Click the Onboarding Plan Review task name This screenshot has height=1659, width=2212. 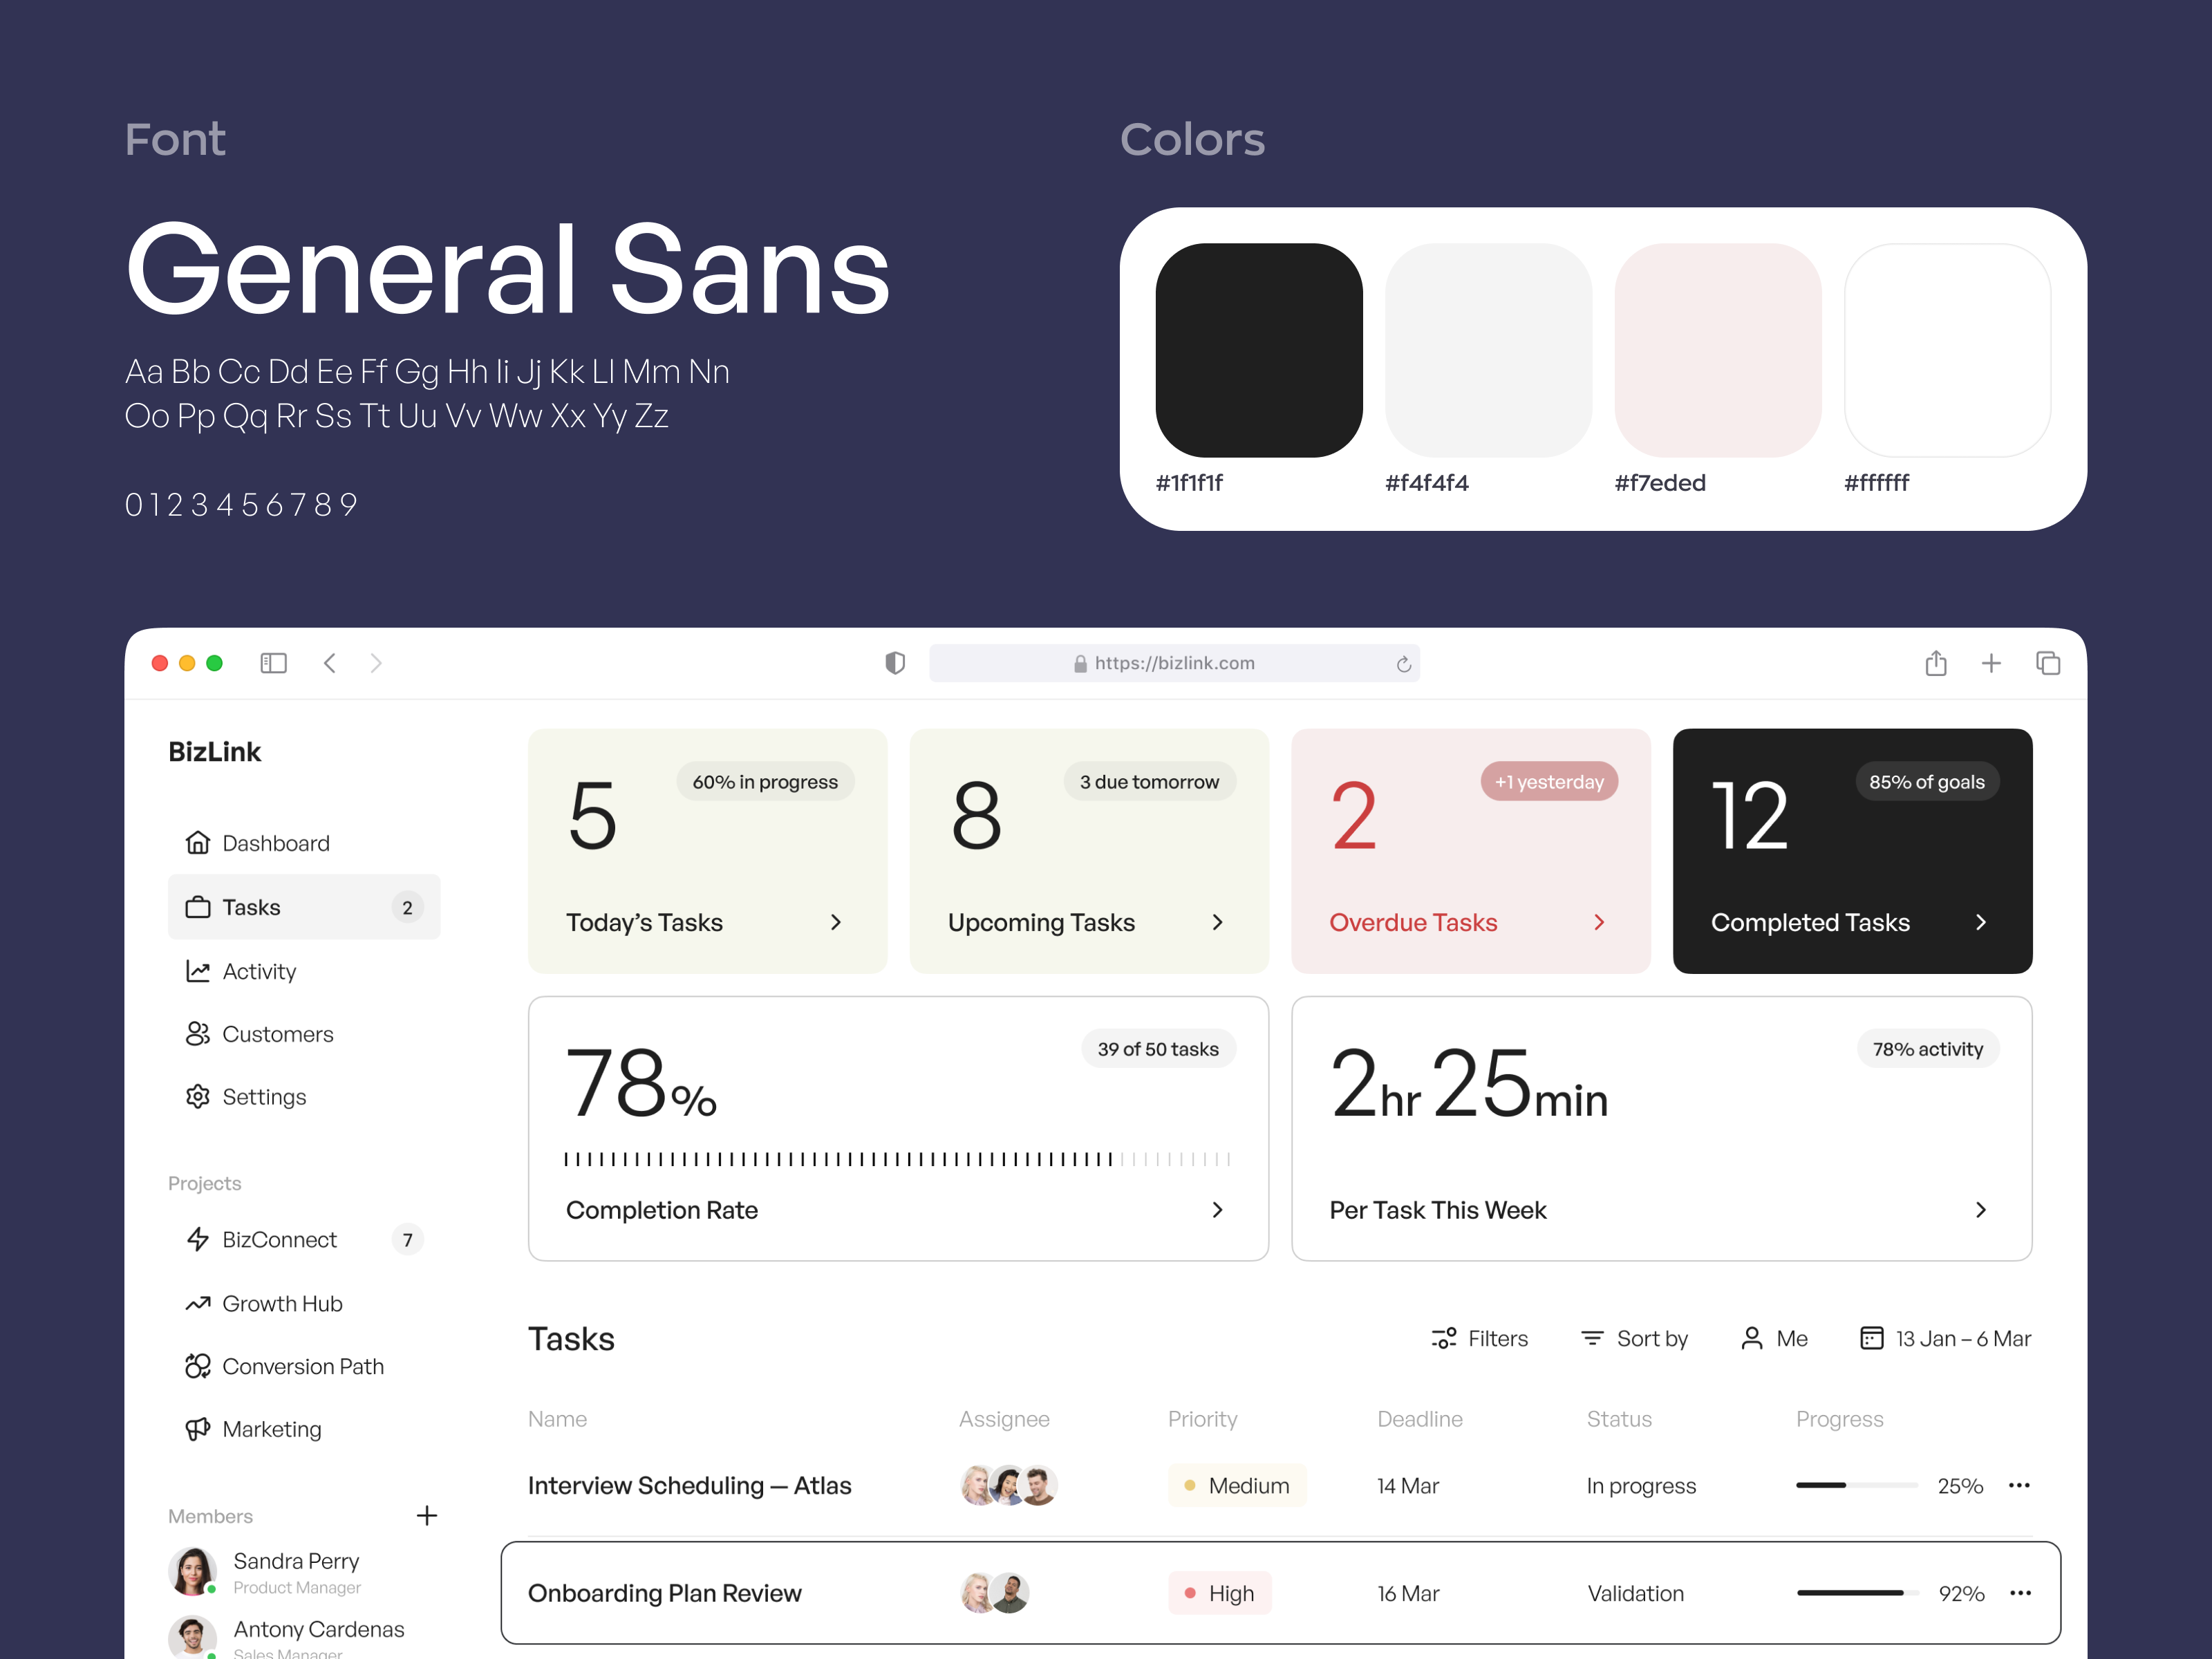[x=664, y=1593]
